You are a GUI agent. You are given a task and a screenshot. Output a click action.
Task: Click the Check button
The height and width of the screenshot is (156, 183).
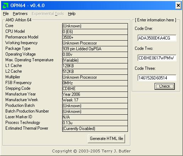pyautogui.click(x=165, y=86)
